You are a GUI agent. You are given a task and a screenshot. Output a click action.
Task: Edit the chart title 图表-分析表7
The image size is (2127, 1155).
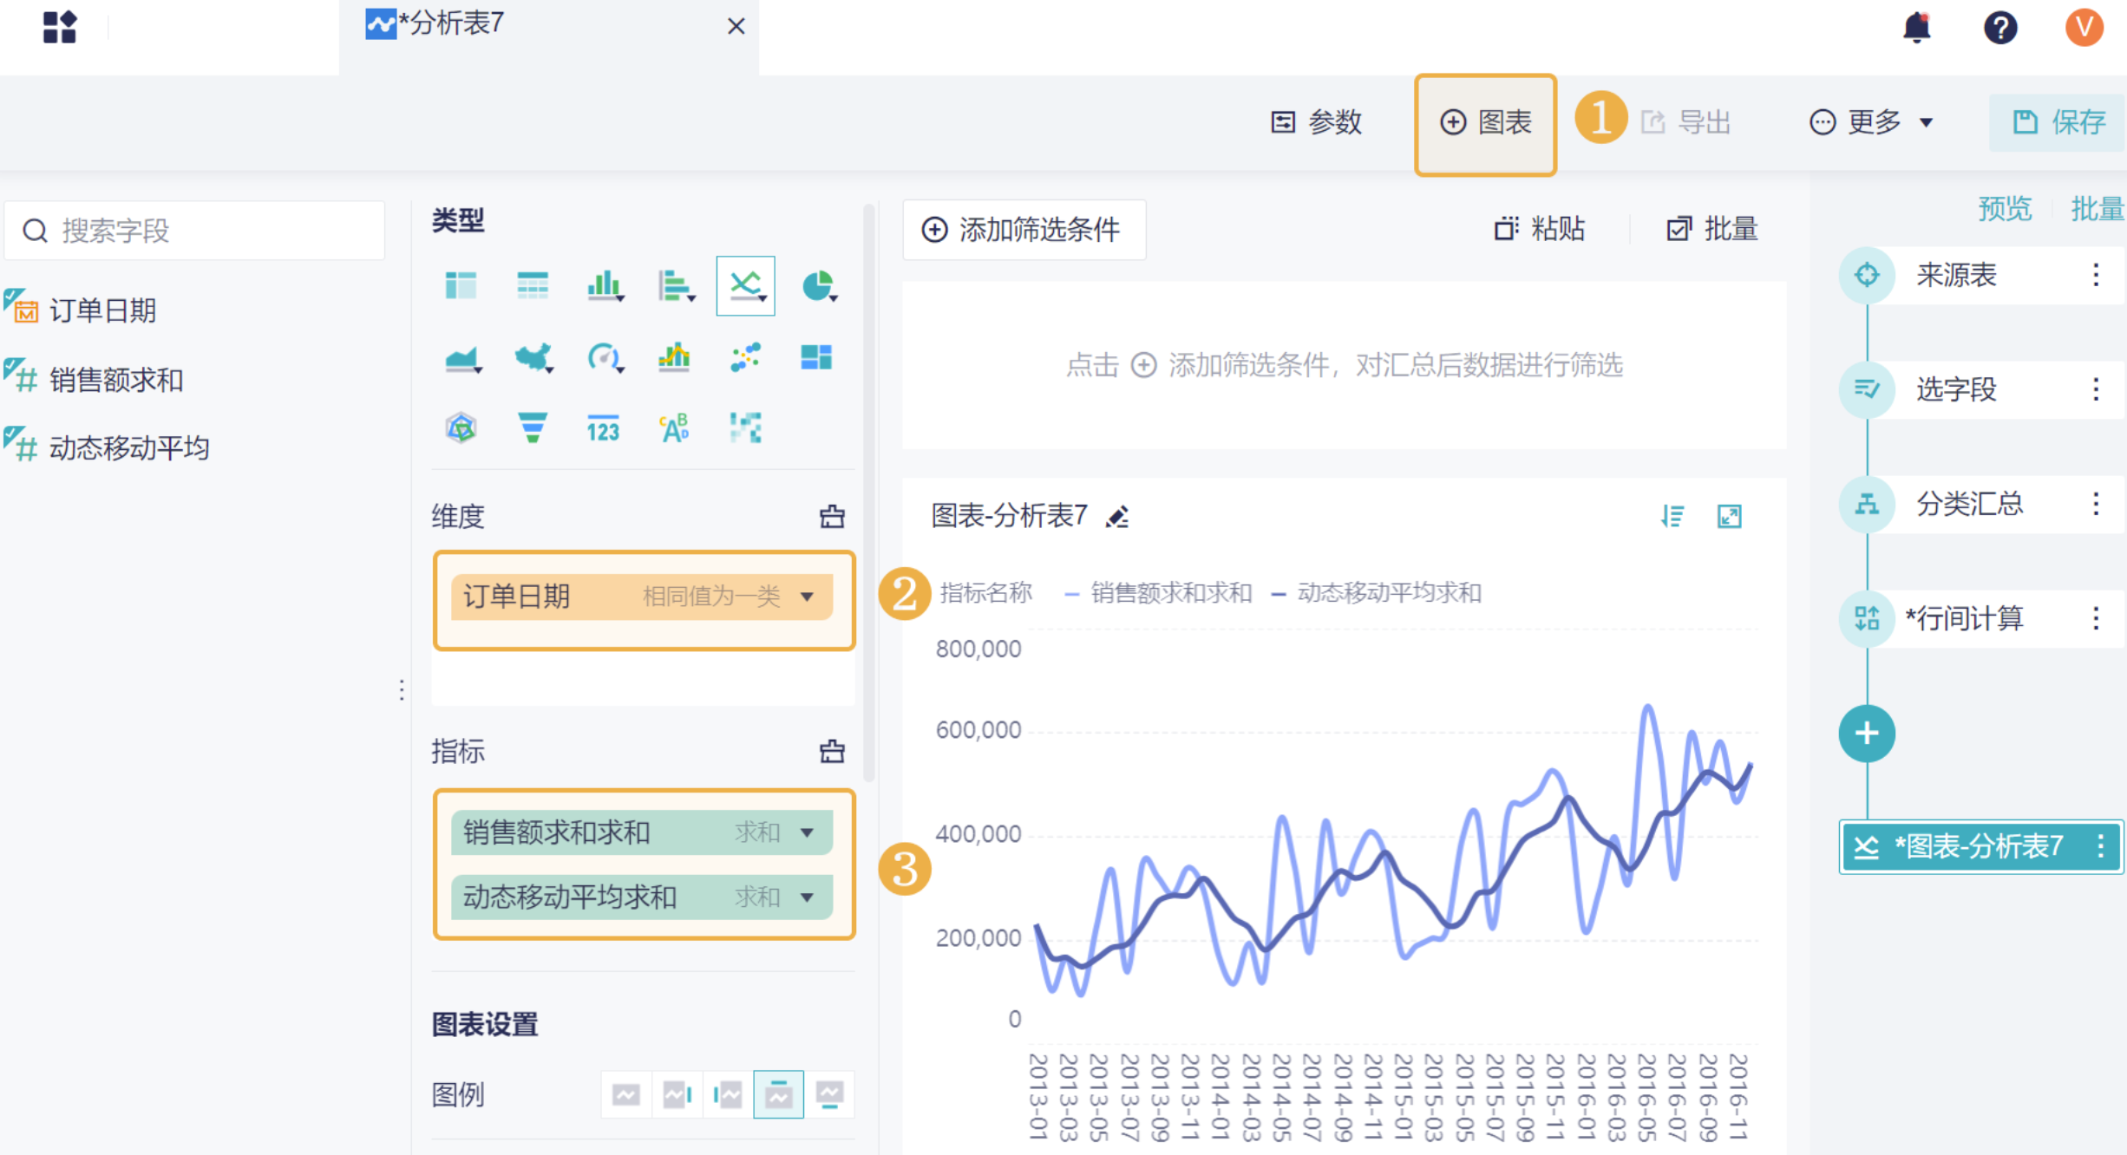(x=1117, y=518)
